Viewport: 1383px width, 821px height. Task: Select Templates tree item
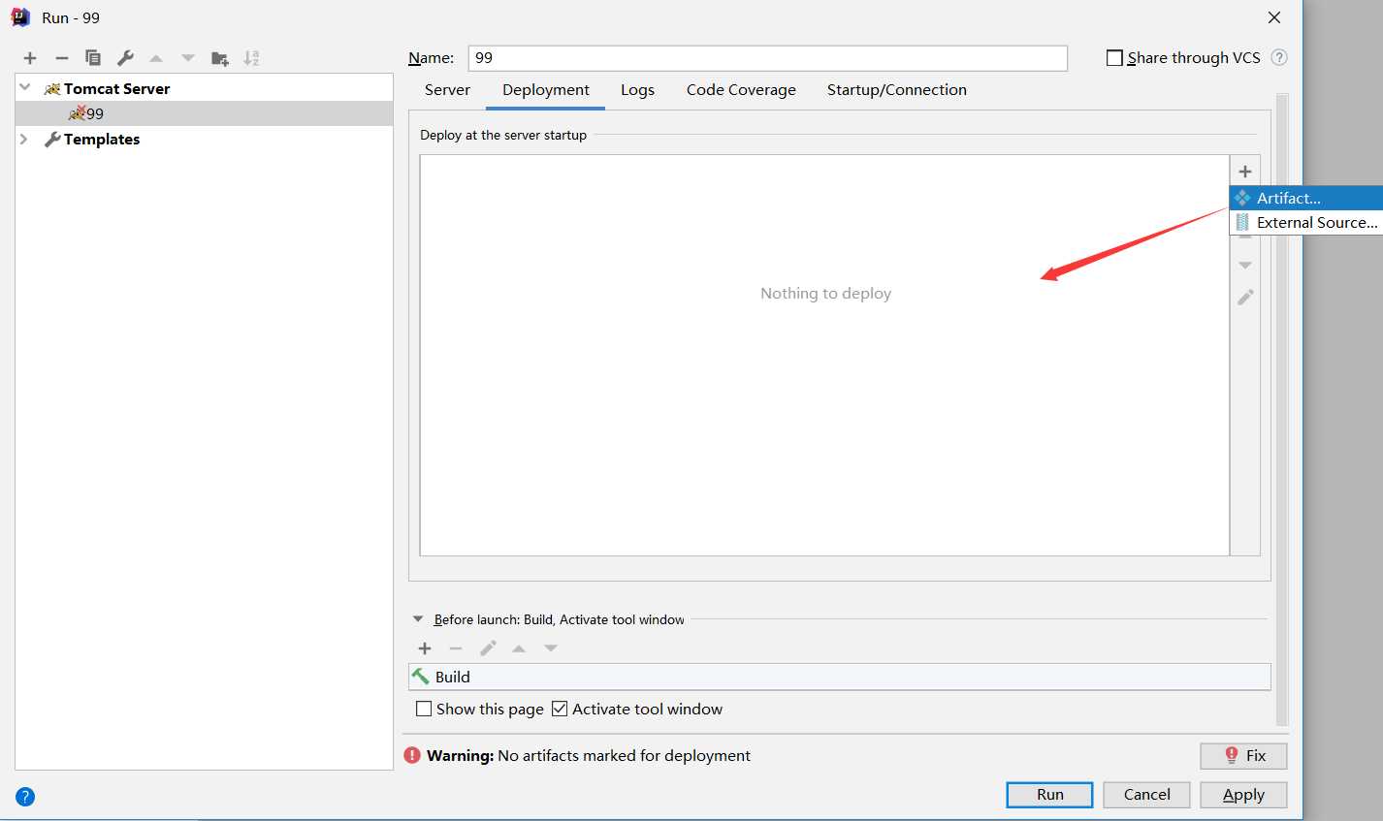click(x=102, y=139)
